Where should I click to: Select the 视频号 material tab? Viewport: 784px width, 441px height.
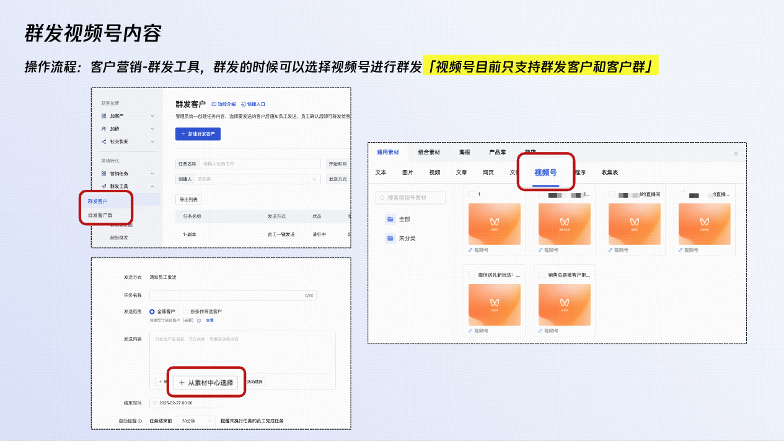(x=545, y=172)
